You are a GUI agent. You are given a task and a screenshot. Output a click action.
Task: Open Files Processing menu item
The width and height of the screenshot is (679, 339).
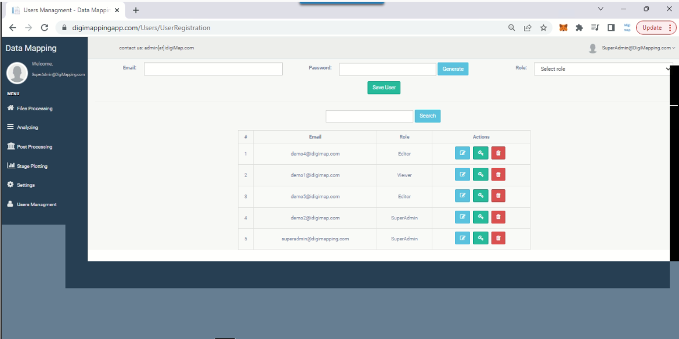tap(34, 109)
